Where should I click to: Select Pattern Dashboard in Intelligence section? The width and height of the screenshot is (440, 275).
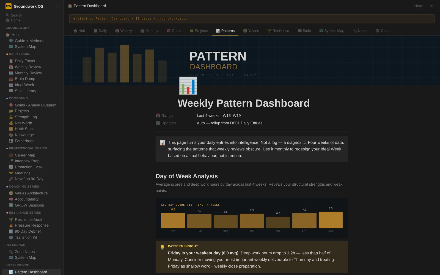(x=32, y=272)
